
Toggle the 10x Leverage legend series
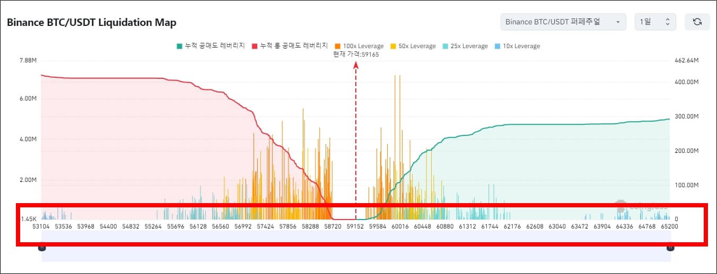point(517,46)
